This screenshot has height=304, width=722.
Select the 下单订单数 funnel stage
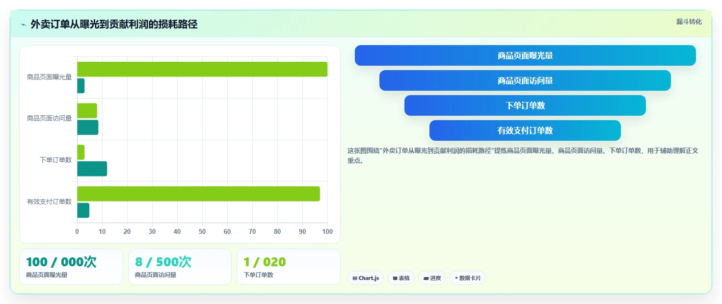525,105
